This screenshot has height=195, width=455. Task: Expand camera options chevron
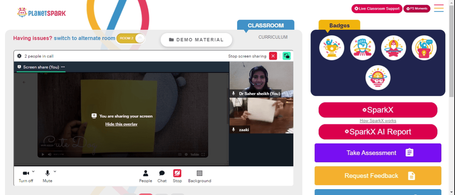(x=33, y=171)
